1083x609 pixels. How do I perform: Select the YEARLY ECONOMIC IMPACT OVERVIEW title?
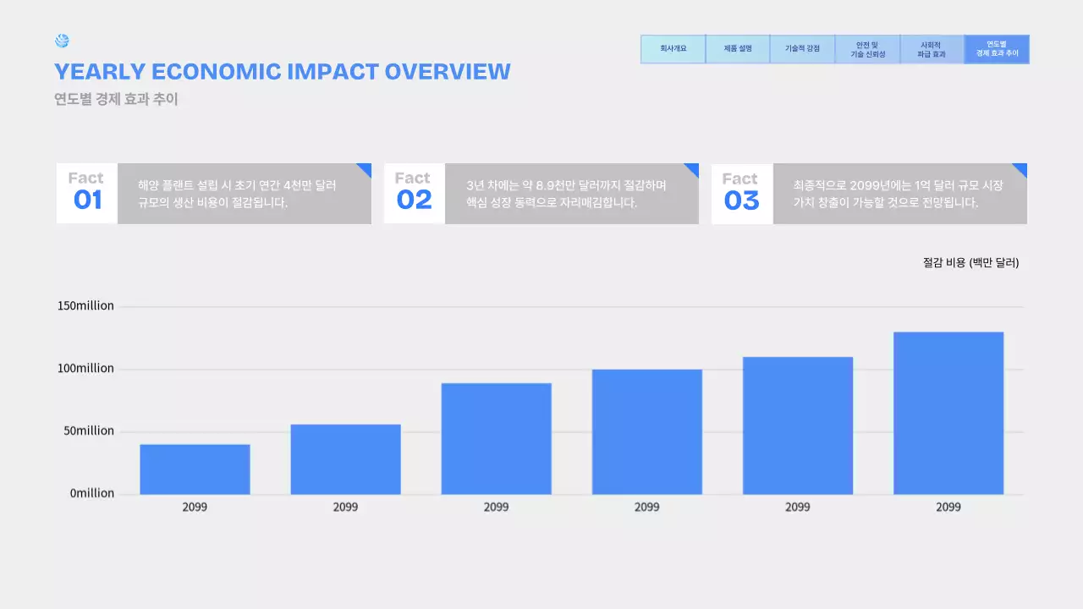(282, 72)
